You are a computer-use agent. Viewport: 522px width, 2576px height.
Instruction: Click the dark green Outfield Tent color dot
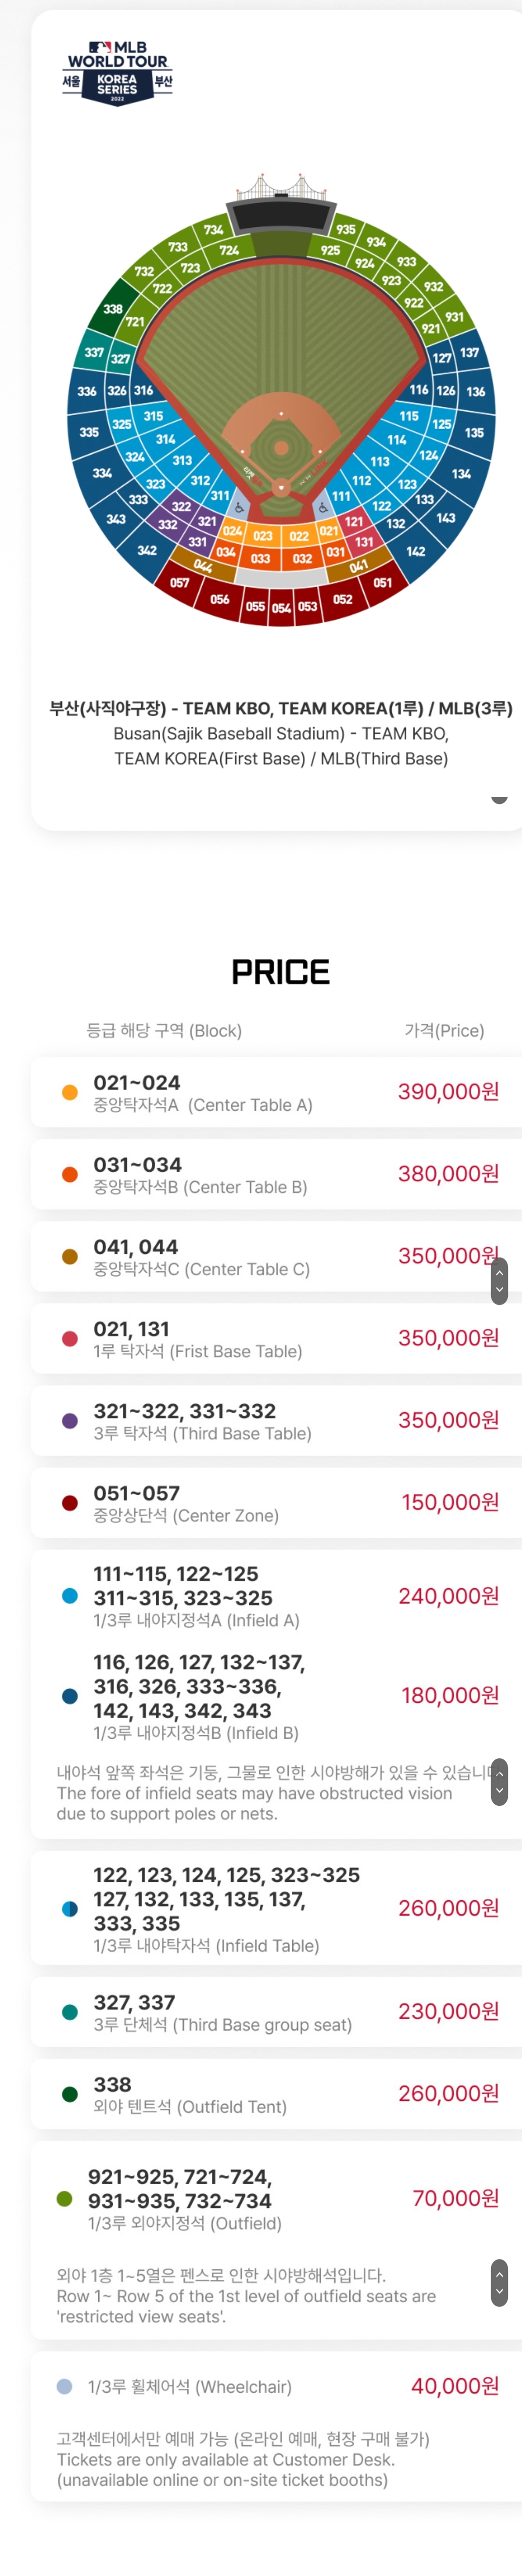point(70,2093)
